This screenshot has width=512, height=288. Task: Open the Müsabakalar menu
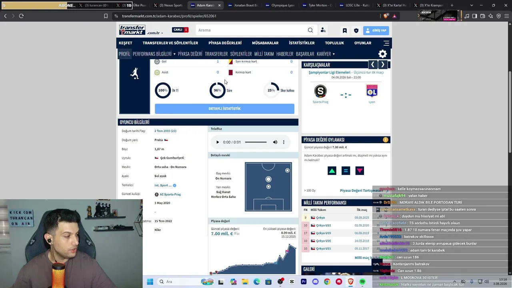[x=265, y=43]
